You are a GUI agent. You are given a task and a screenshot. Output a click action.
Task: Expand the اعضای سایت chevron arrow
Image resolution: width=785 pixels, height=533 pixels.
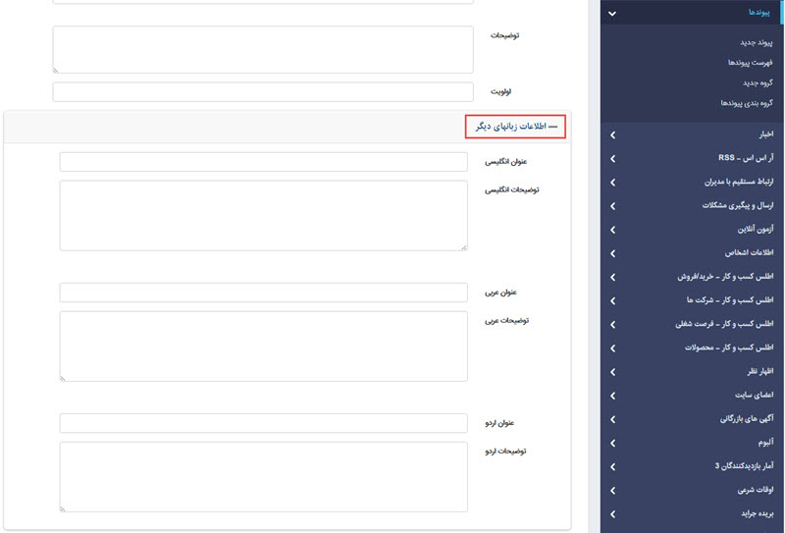click(x=612, y=396)
